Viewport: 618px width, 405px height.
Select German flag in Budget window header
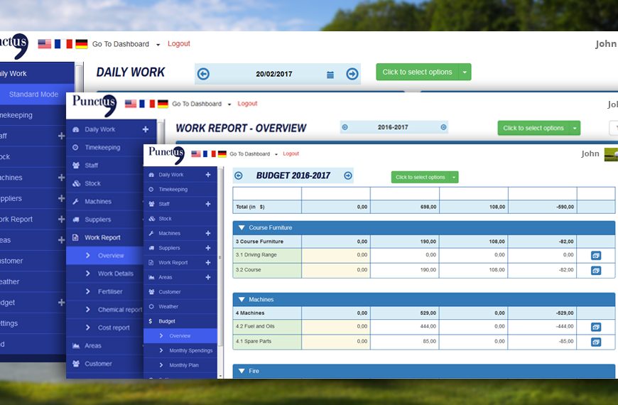click(x=222, y=154)
